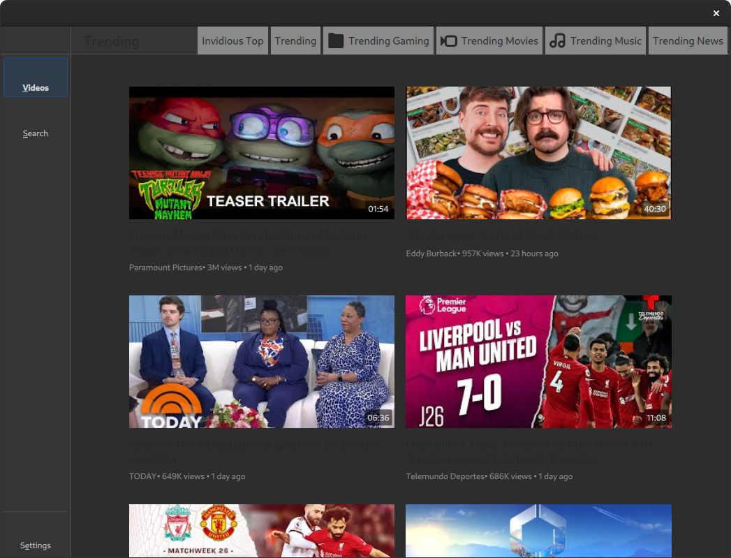731x558 pixels.
Task: Play the TODAY show jurors thumbnail
Action: [x=262, y=362]
